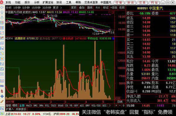
Task: Add stock via +自选 button
Action: point(114,8)
